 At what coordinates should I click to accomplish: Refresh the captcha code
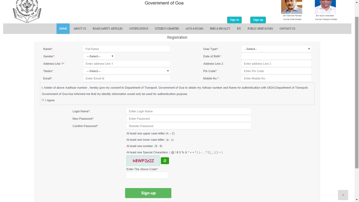click(165, 160)
